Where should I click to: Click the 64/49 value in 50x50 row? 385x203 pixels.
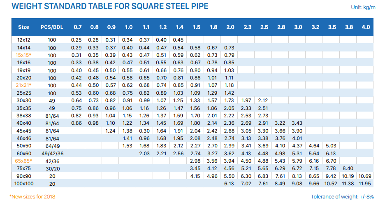coord(53,146)
